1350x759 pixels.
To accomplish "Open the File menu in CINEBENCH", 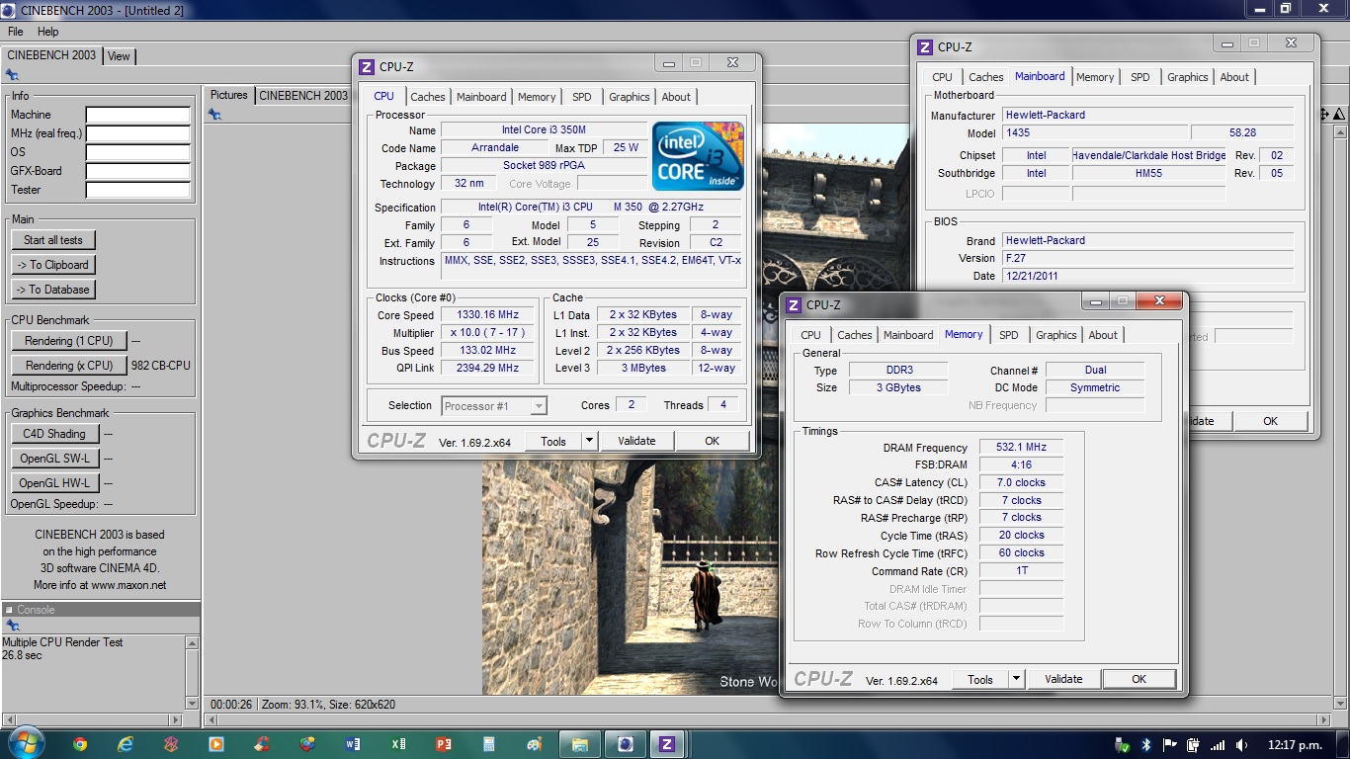I will point(16,32).
